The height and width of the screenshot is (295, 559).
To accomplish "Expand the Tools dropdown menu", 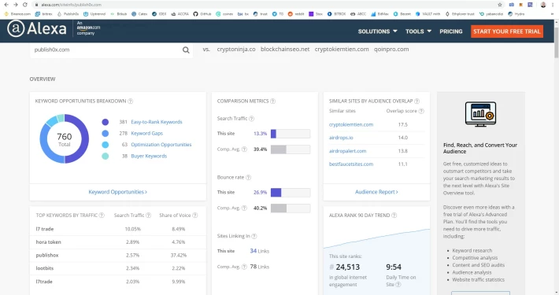I will pyautogui.click(x=419, y=31).
